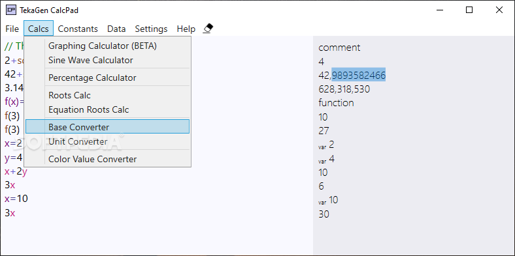Select Equation Roots Calc
The height and width of the screenshot is (256, 515).
tap(108, 109)
